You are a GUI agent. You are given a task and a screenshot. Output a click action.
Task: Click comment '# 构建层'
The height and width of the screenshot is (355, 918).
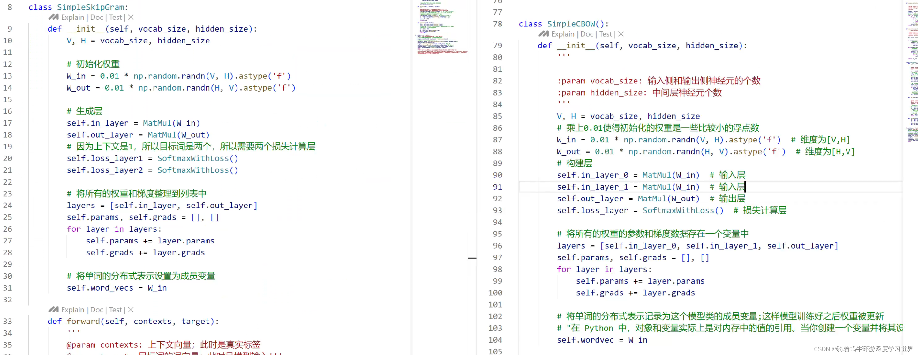point(575,163)
